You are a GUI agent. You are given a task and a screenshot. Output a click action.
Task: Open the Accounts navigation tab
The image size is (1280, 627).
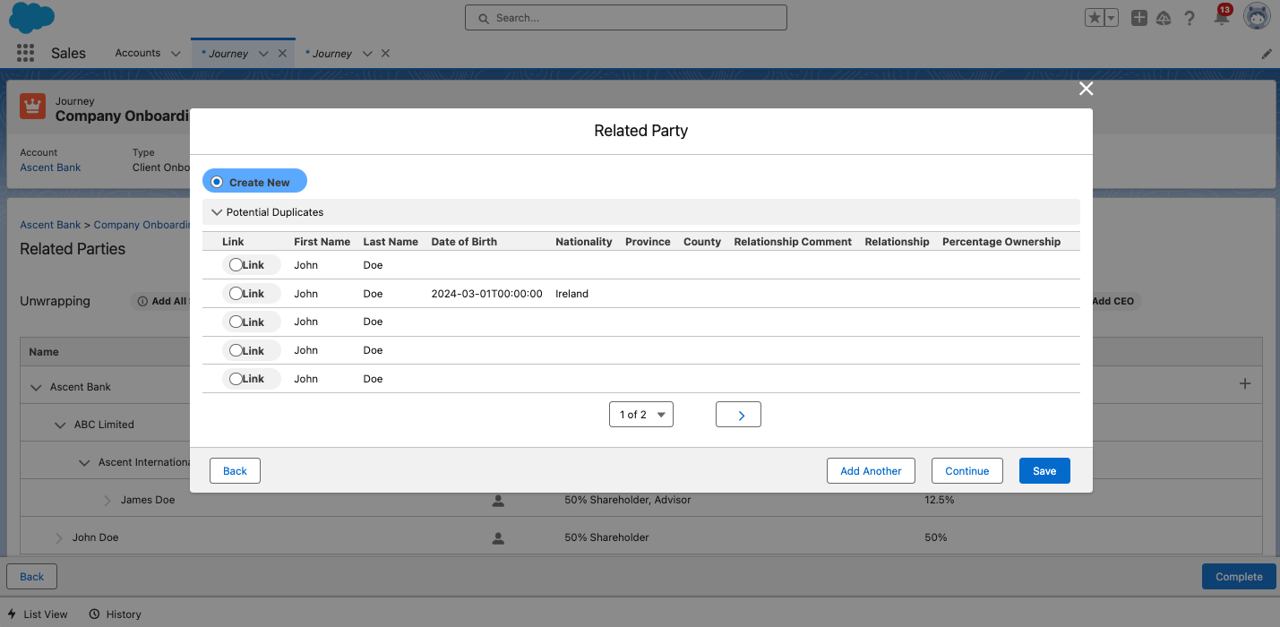click(x=137, y=54)
